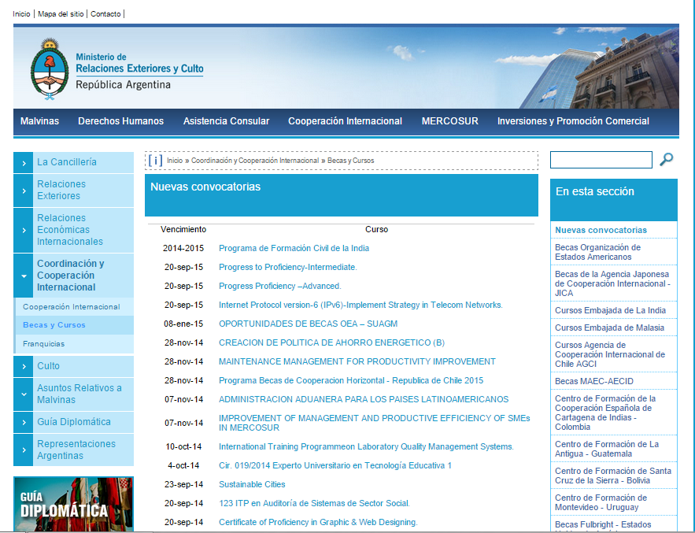Click the info icon in the breadcrumb bar

(155, 161)
